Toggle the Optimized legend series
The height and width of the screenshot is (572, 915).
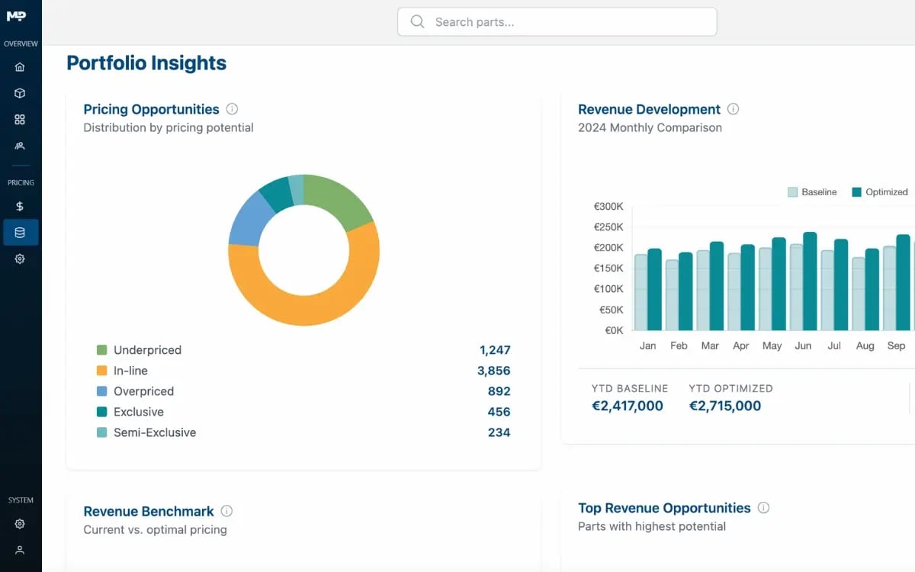click(880, 192)
